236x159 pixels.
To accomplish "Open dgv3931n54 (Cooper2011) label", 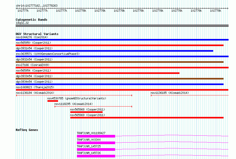I will (x=34, y=48).
